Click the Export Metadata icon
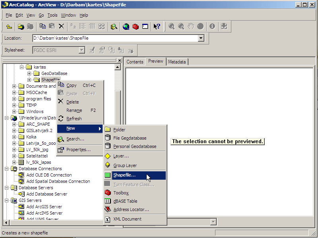This screenshot has width=318, height=238. click(x=131, y=50)
